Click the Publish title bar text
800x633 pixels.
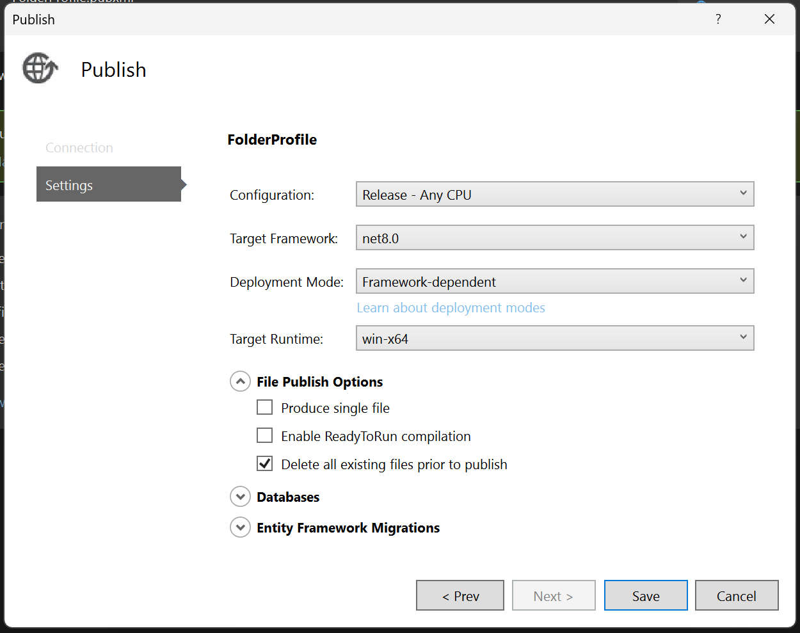[x=33, y=19]
